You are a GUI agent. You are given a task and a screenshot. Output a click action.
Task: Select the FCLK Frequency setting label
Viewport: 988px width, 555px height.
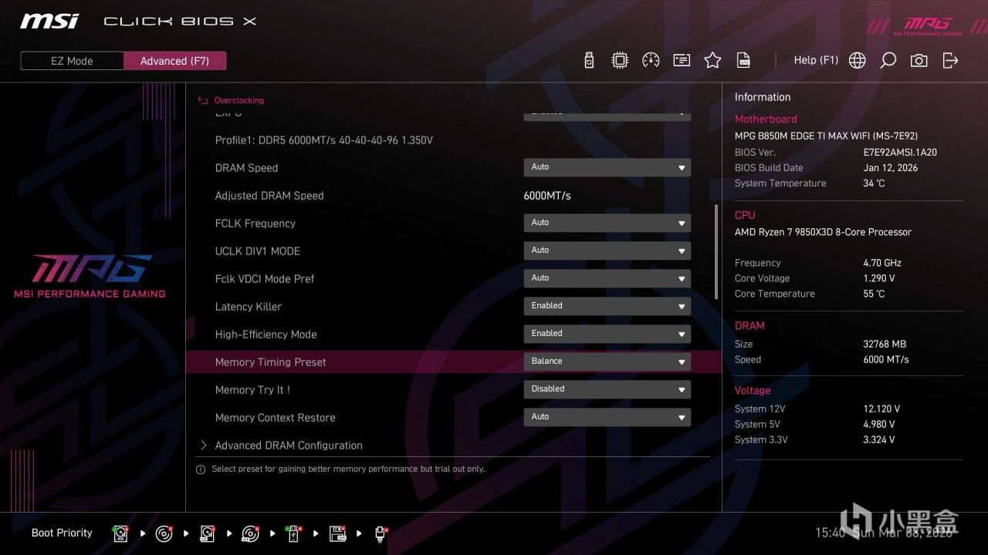(x=255, y=224)
